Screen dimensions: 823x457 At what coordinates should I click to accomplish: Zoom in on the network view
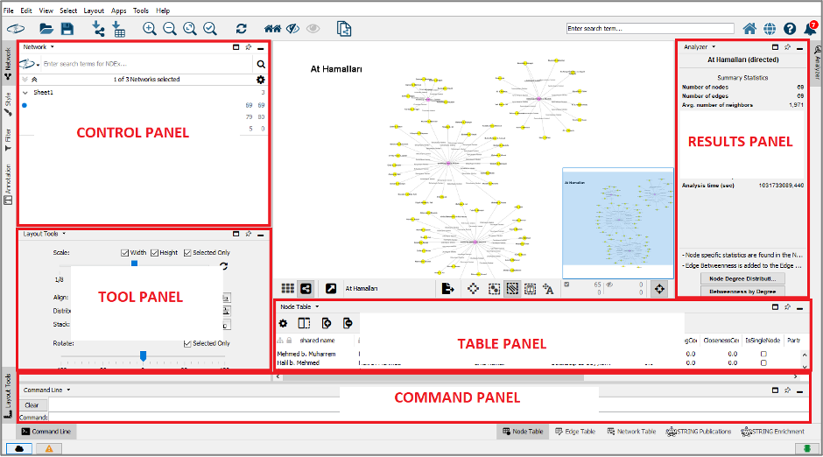(150, 29)
